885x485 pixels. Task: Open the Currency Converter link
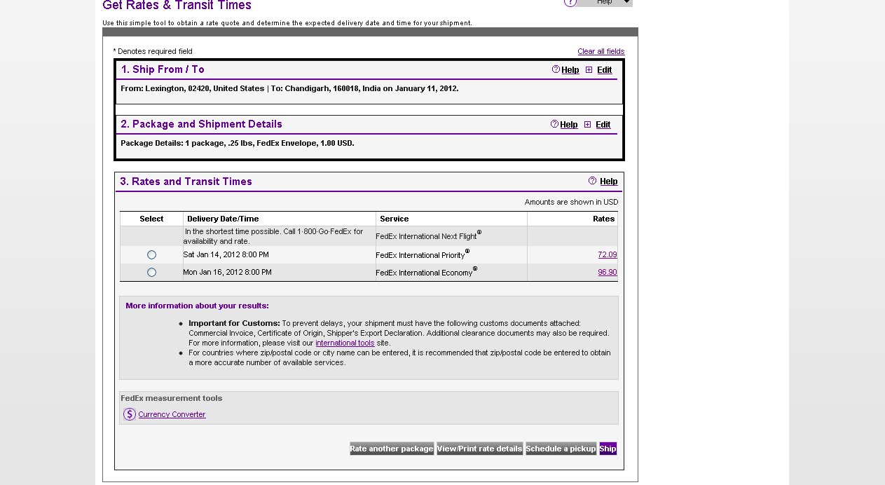(x=172, y=414)
